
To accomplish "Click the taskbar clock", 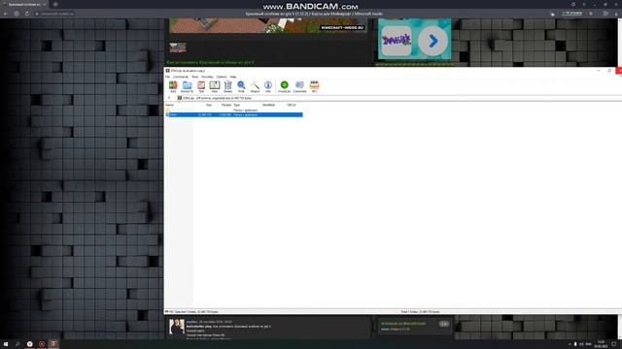I will pyautogui.click(x=601, y=344).
